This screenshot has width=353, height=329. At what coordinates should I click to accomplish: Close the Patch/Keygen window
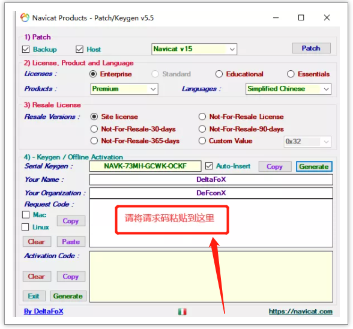point(327,17)
